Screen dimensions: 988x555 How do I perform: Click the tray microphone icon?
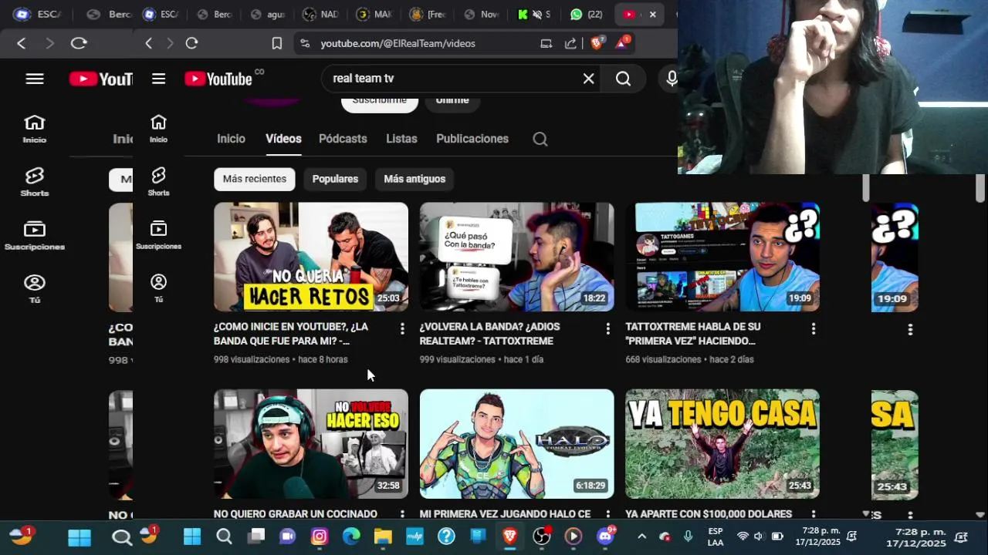[x=688, y=536]
